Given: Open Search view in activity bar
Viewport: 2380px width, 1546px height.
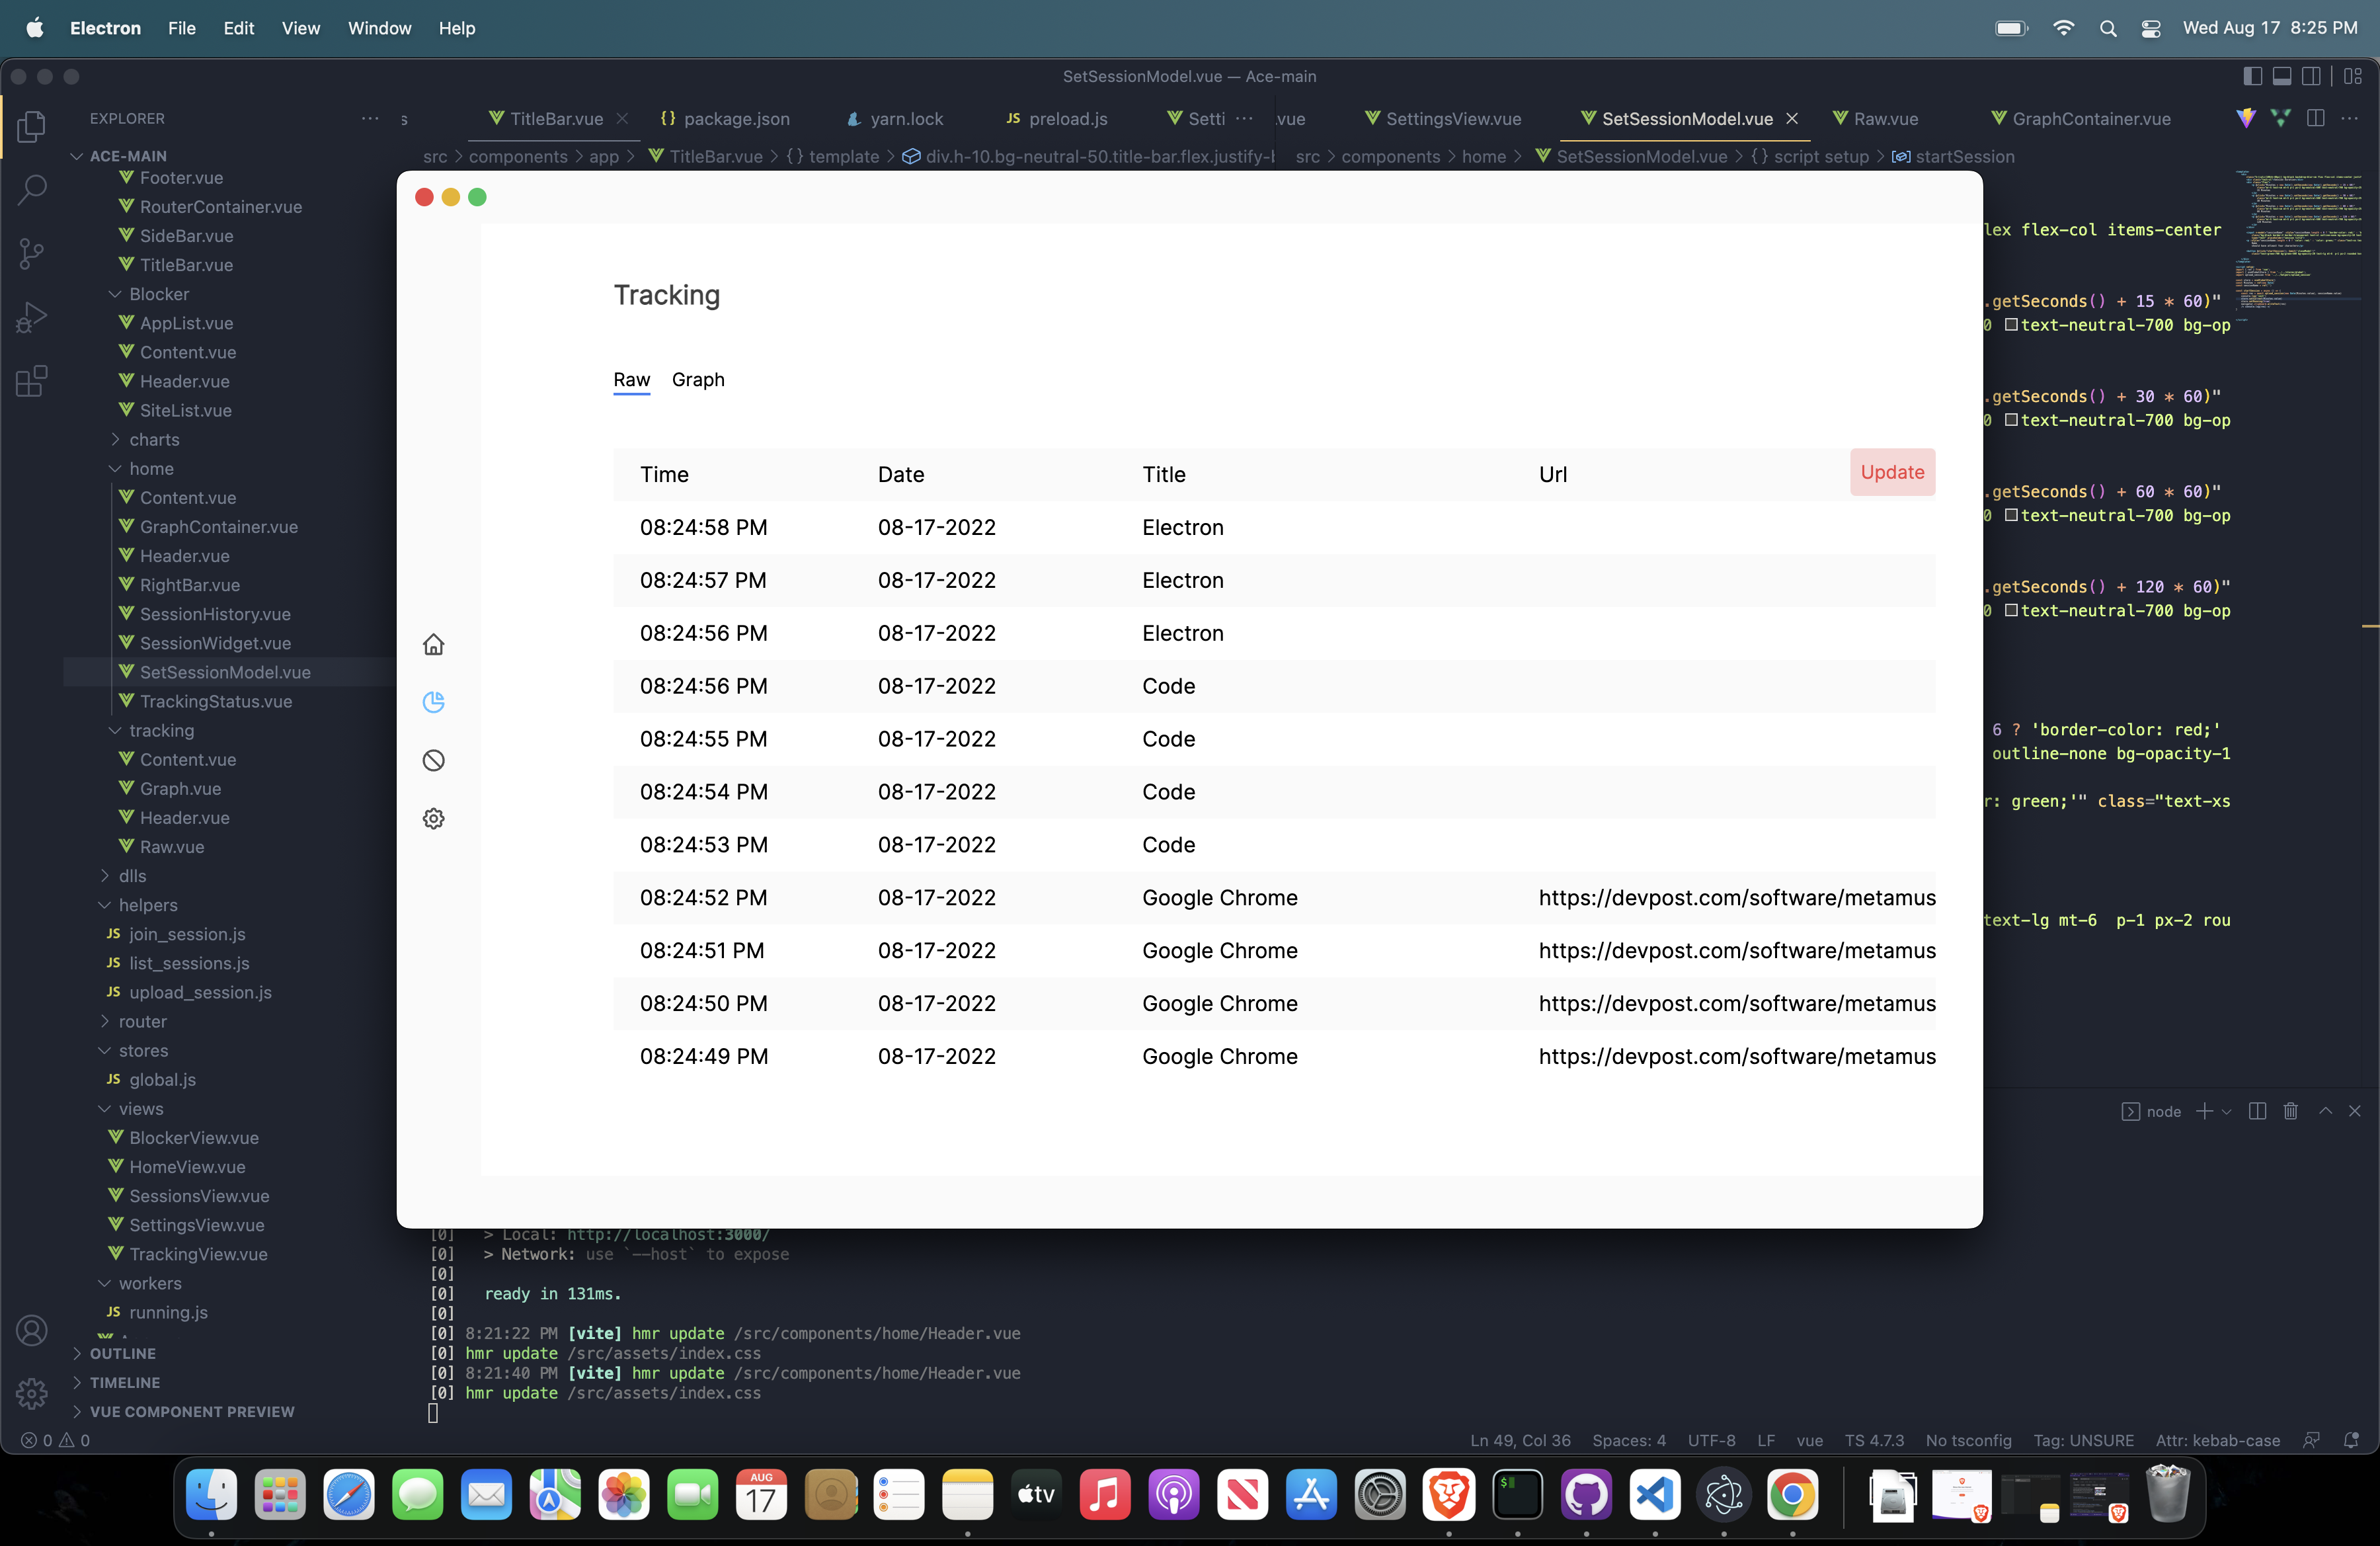Looking at the screenshot, I should 31,189.
